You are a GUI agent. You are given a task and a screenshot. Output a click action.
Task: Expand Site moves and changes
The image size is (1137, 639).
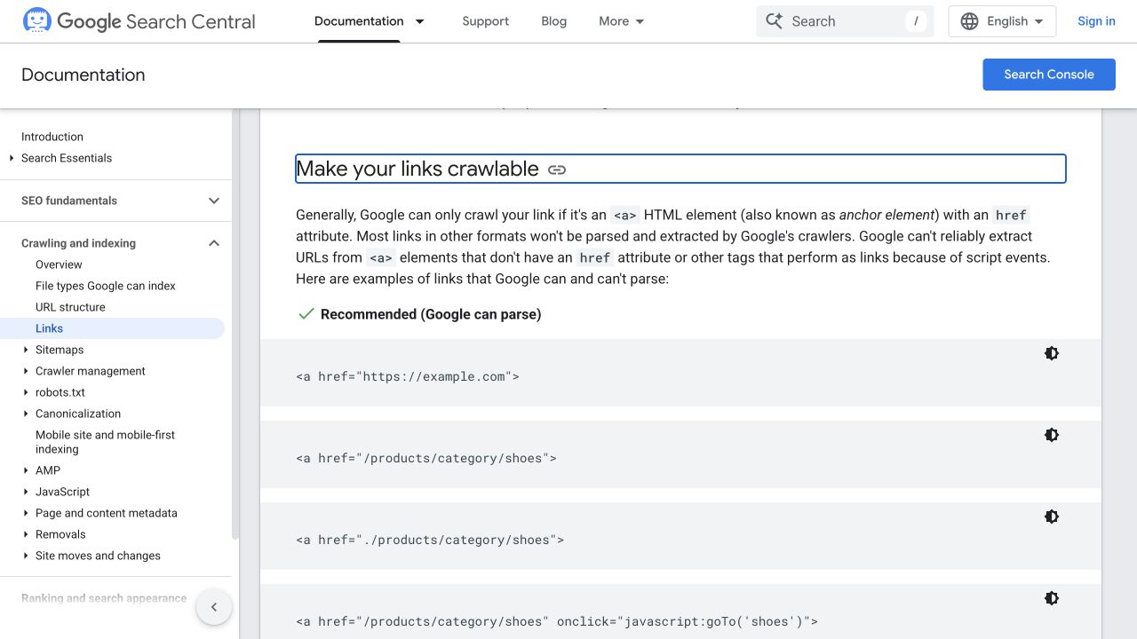click(26, 556)
